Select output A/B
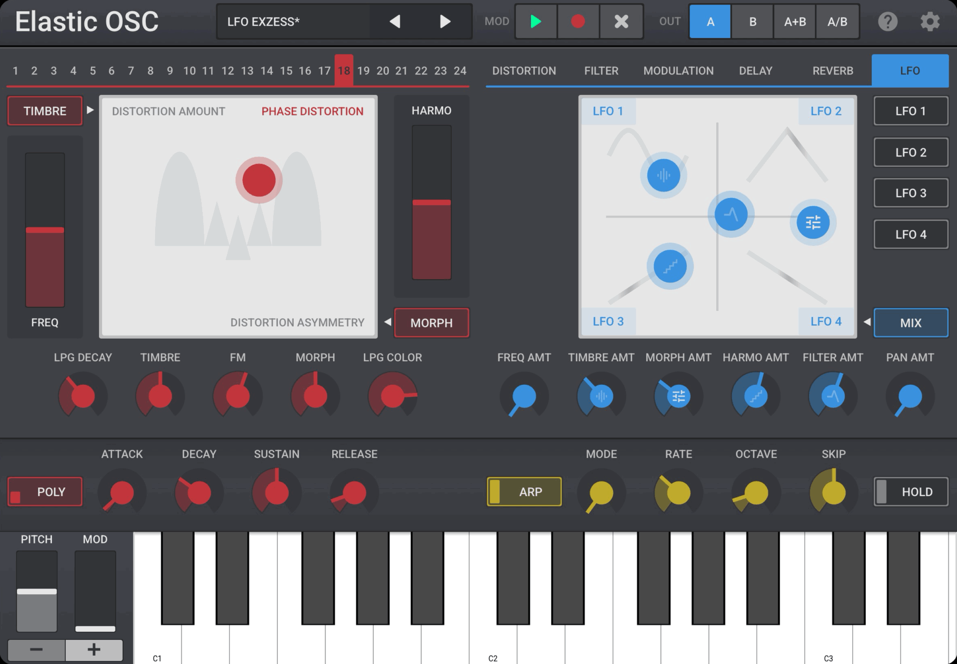The width and height of the screenshot is (957, 664). pos(837,22)
